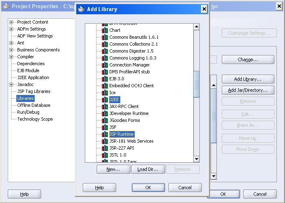Select Run/Debug in the tree
This screenshot has height=203, width=285.
coord(28,112)
